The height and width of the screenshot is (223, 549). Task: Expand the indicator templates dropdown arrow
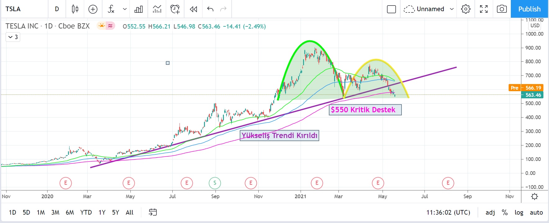pos(125,9)
